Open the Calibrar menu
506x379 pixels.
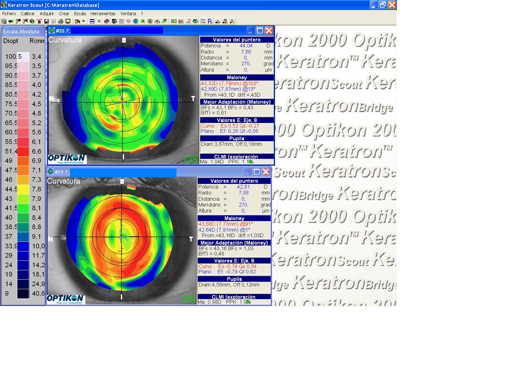point(28,14)
